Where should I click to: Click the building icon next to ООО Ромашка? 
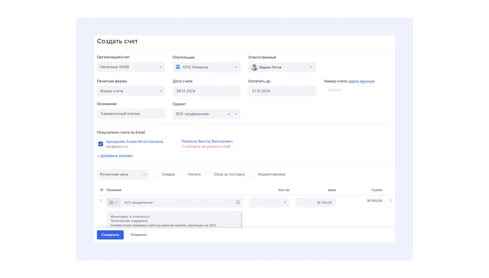tap(178, 67)
